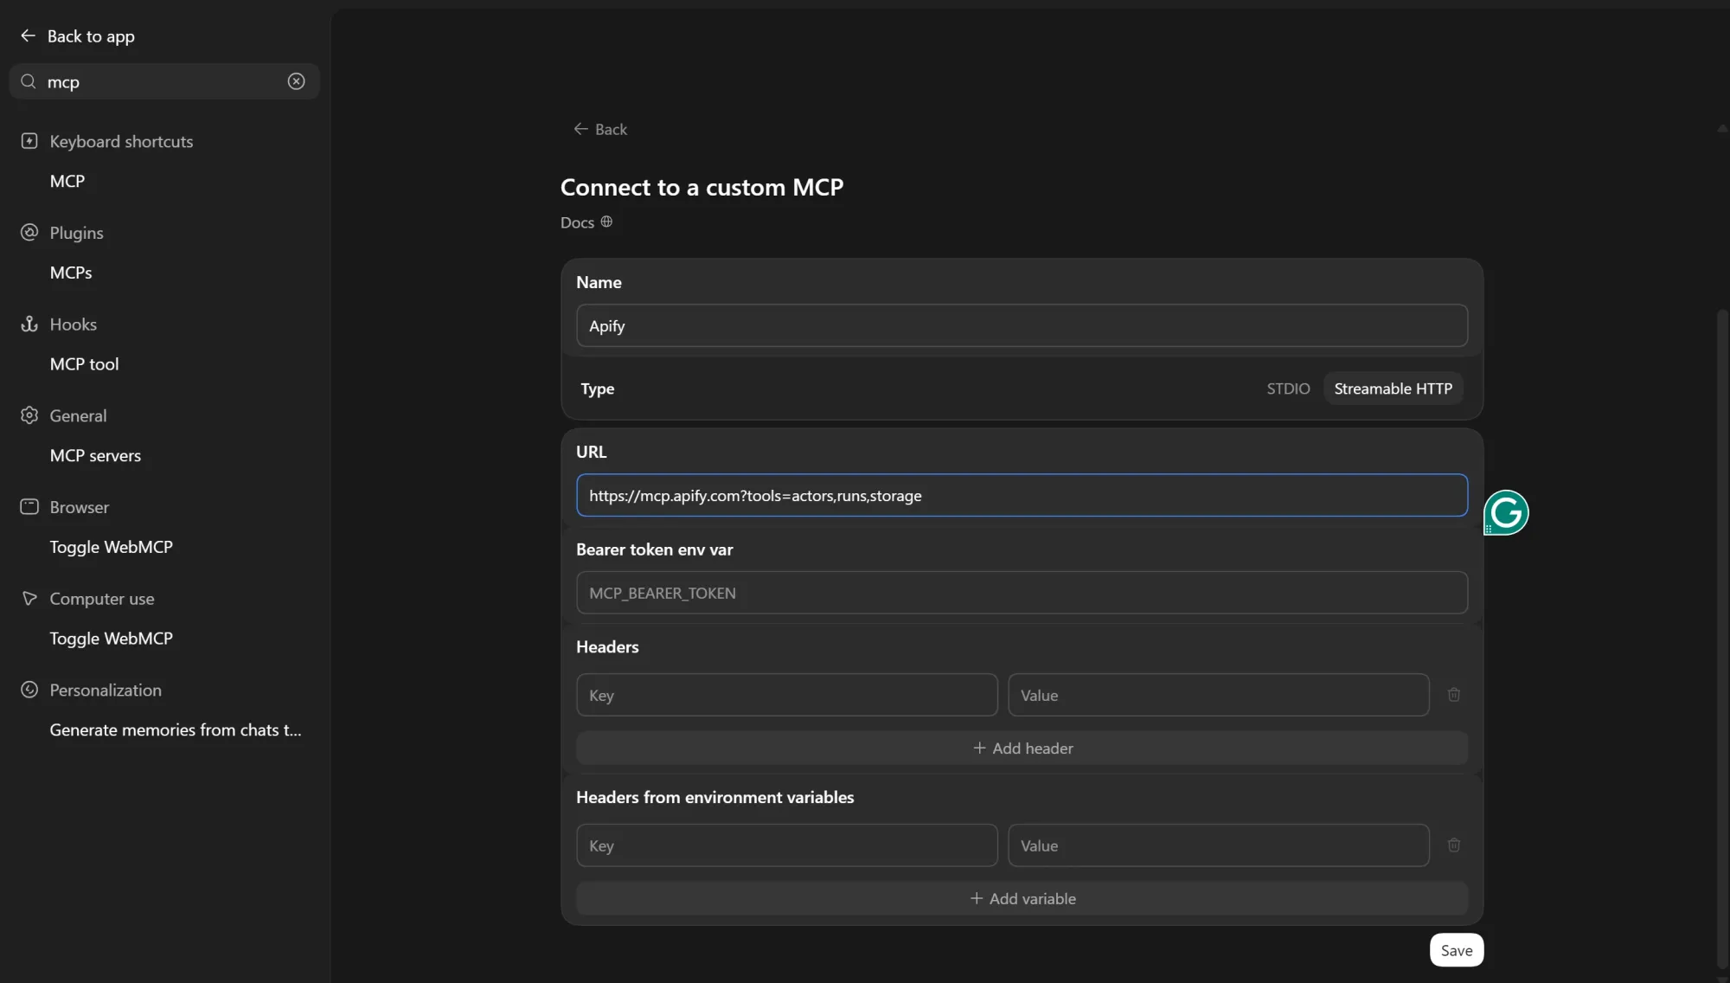Open the Docs link
The width and height of the screenshot is (1730, 983).
click(x=577, y=222)
